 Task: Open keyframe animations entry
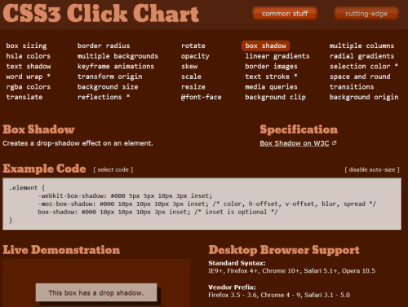(x=116, y=66)
